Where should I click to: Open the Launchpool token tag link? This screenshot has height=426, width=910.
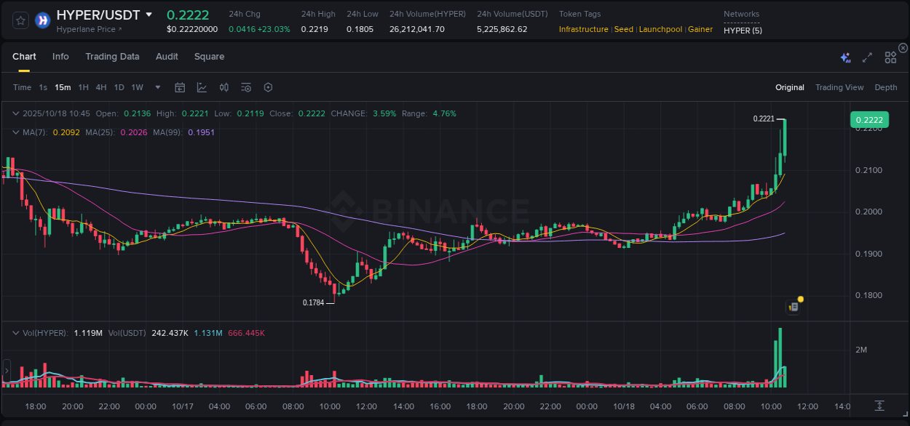pos(660,29)
